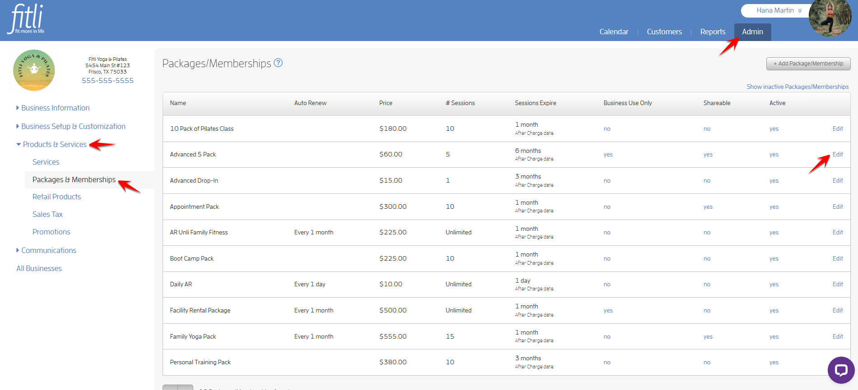Edit the Family Yoga Pack
858x390 pixels.
click(x=838, y=336)
